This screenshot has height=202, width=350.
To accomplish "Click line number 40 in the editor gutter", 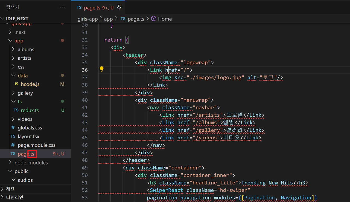I will (x=85, y=100).
